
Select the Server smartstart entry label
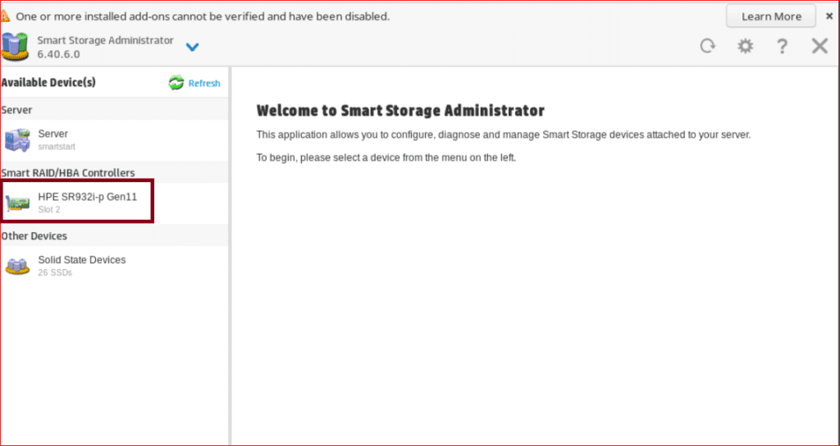53,139
